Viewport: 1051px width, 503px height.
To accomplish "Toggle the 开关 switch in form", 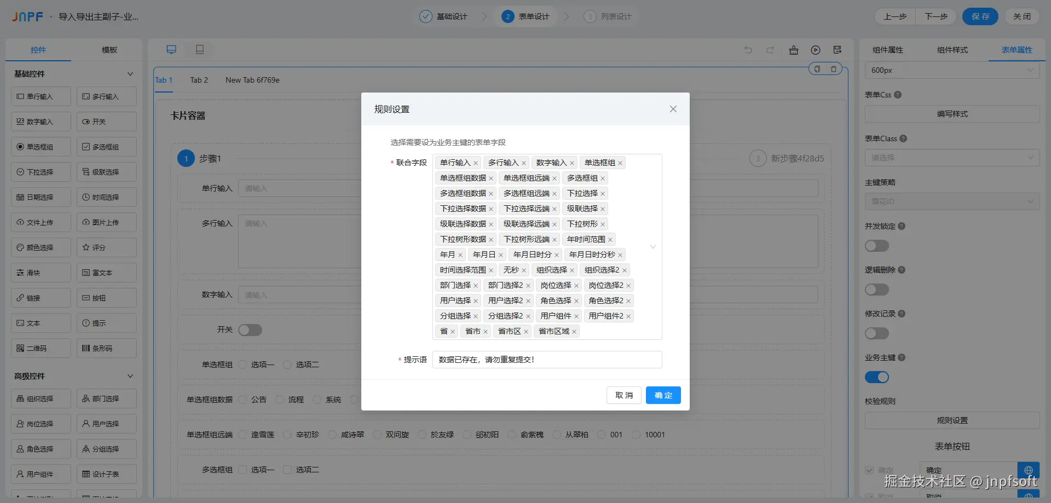I will (x=250, y=330).
